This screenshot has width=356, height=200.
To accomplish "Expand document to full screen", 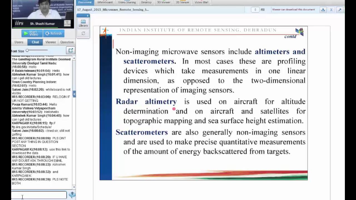I will coord(340,10).
